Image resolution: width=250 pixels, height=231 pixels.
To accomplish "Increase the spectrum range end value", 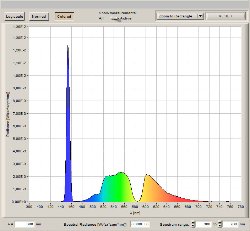I will pos(220,223).
